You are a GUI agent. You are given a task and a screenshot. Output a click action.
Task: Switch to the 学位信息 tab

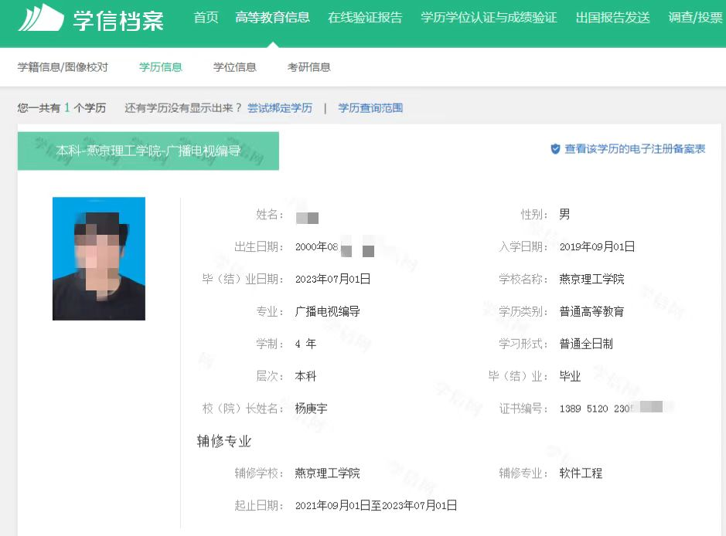pyautogui.click(x=235, y=67)
